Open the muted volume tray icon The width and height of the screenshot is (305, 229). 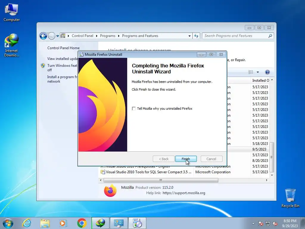(x=275, y=223)
